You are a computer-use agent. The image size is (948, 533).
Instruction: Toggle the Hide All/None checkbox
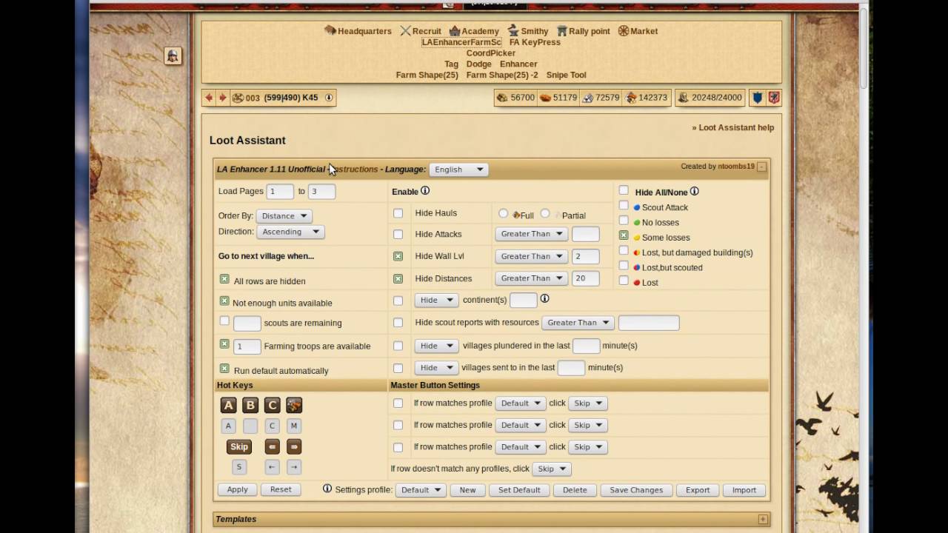pyautogui.click(x=624, y=190)
